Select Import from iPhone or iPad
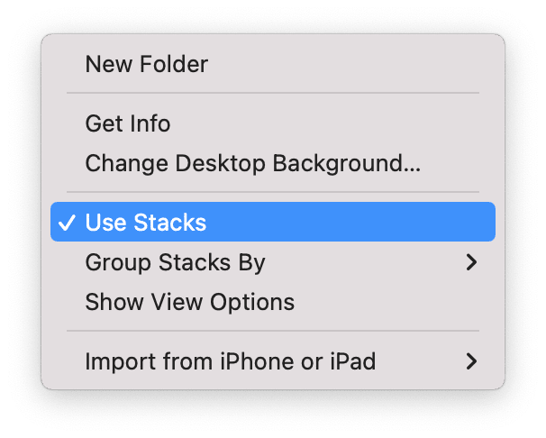The height and width of the screenshot is (438, 546). (230, 362)
